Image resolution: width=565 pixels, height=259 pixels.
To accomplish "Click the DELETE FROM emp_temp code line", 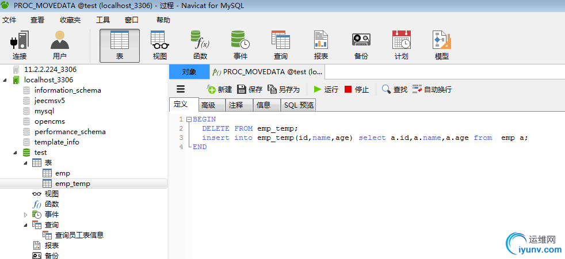I will (250, 128).
